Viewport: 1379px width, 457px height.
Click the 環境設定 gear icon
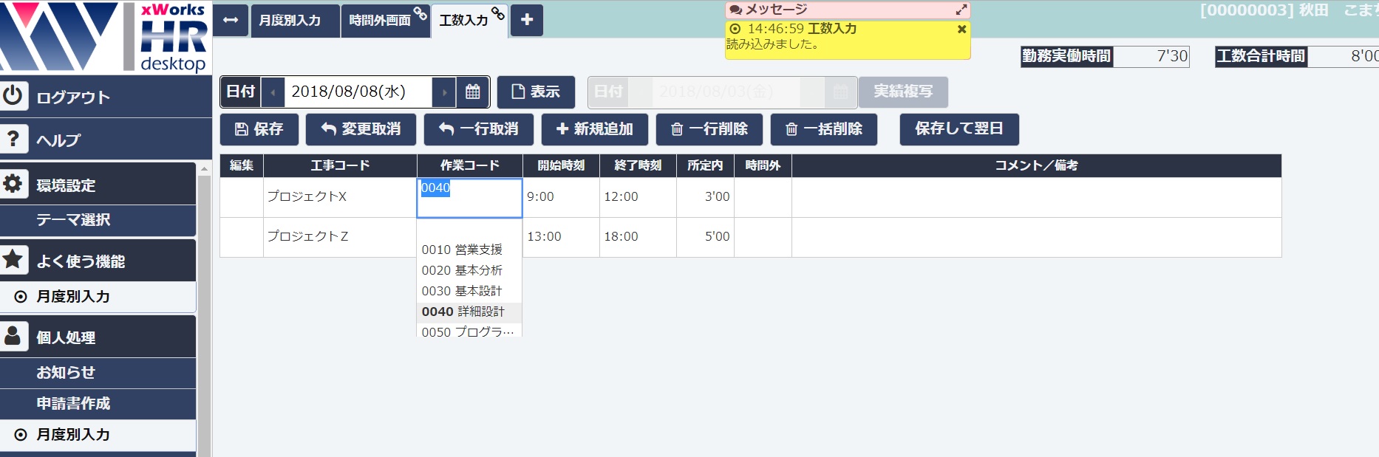point(13,184)
